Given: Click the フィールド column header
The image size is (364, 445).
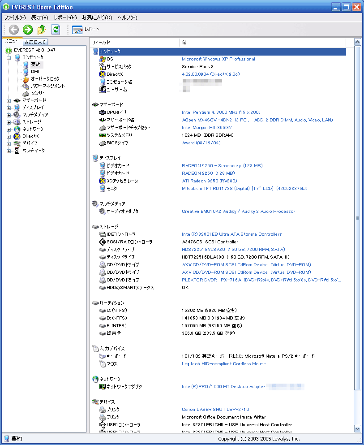Looking at the screenshot, I should [135, 43].
